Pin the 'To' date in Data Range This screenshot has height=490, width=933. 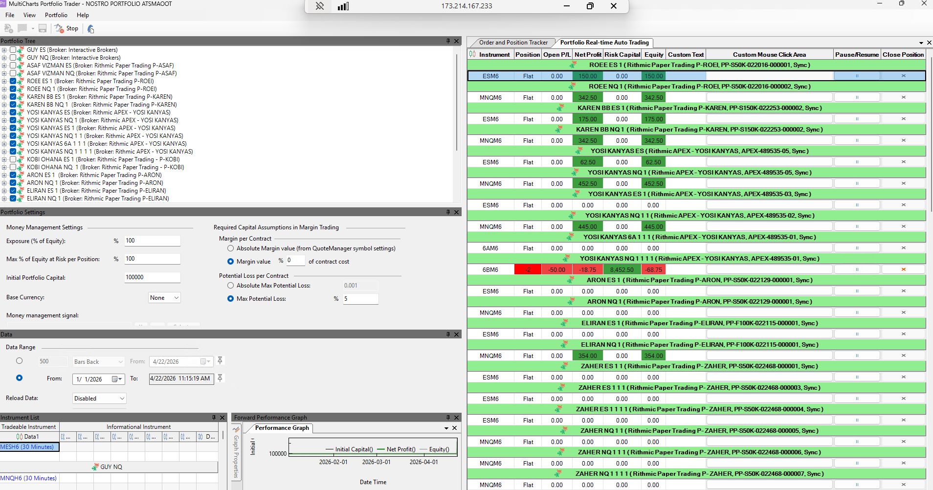pos(220,378)
